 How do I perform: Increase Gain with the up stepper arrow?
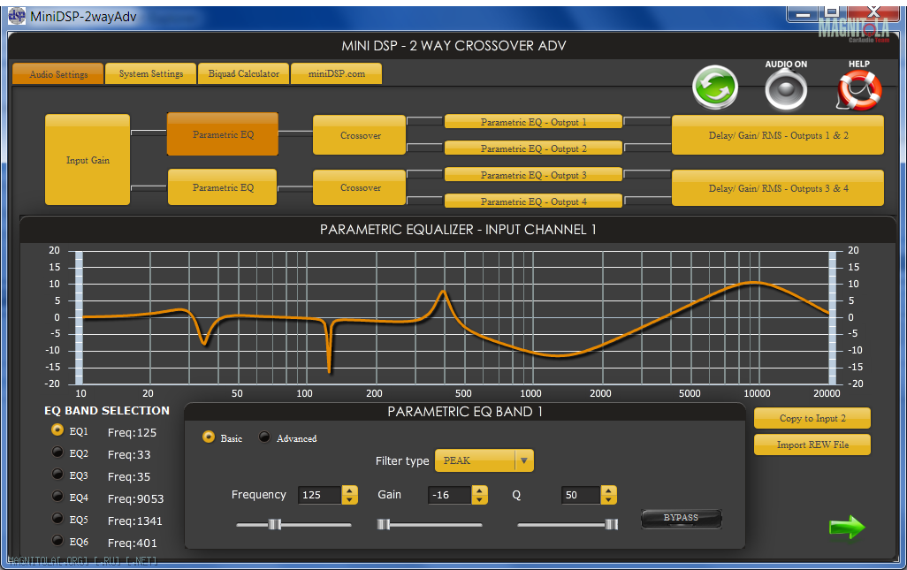click(x=479, y=490)
